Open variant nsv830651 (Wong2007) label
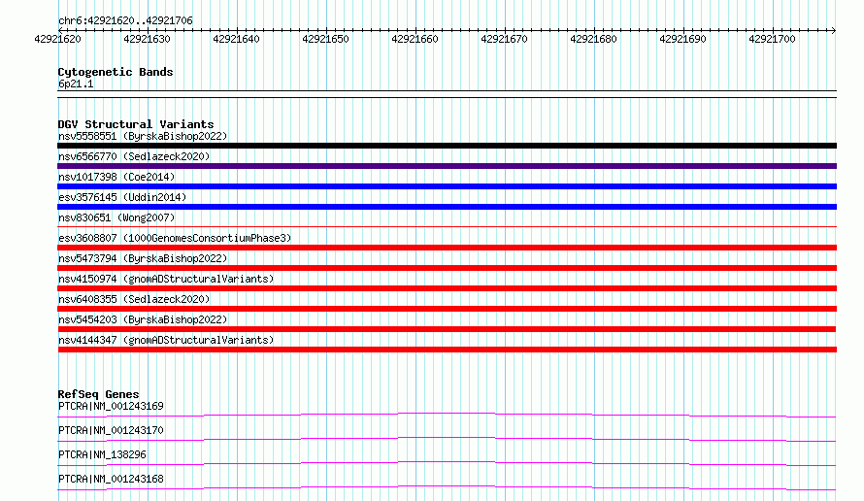Image resolution: width=864 pixels, height=501 pixels. pos(116,217)
